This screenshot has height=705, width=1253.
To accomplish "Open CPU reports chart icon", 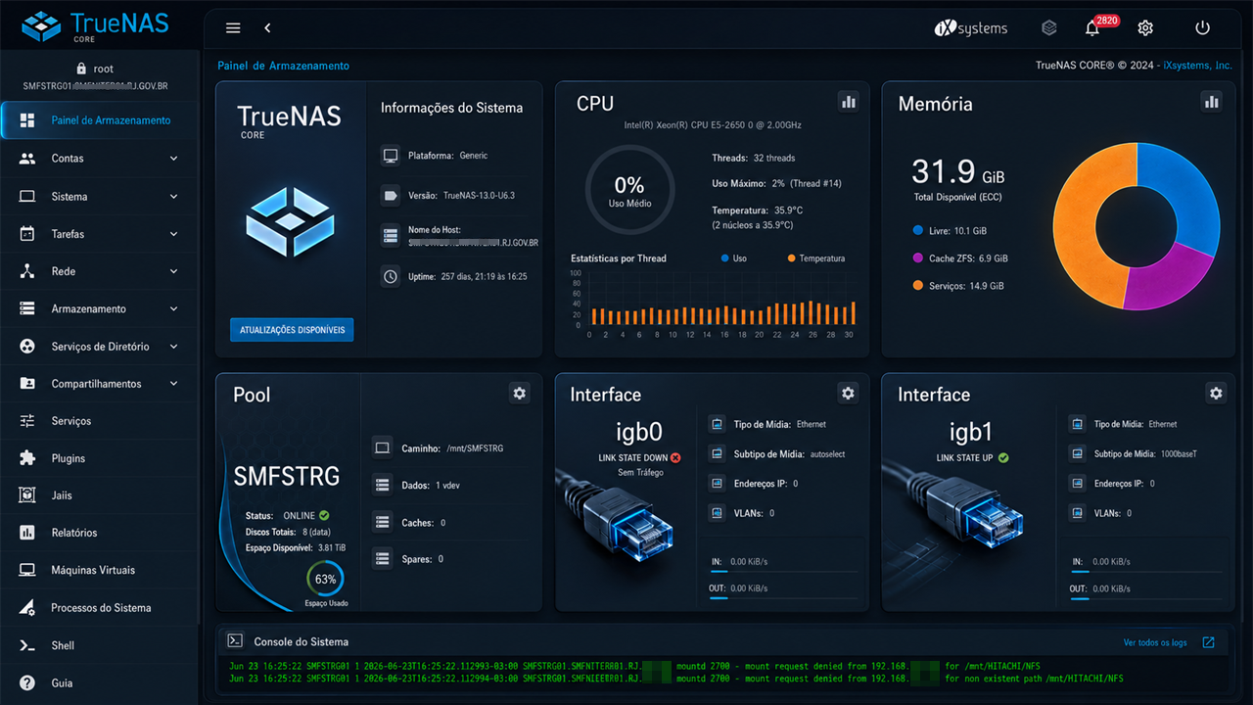I will [848, 102].
